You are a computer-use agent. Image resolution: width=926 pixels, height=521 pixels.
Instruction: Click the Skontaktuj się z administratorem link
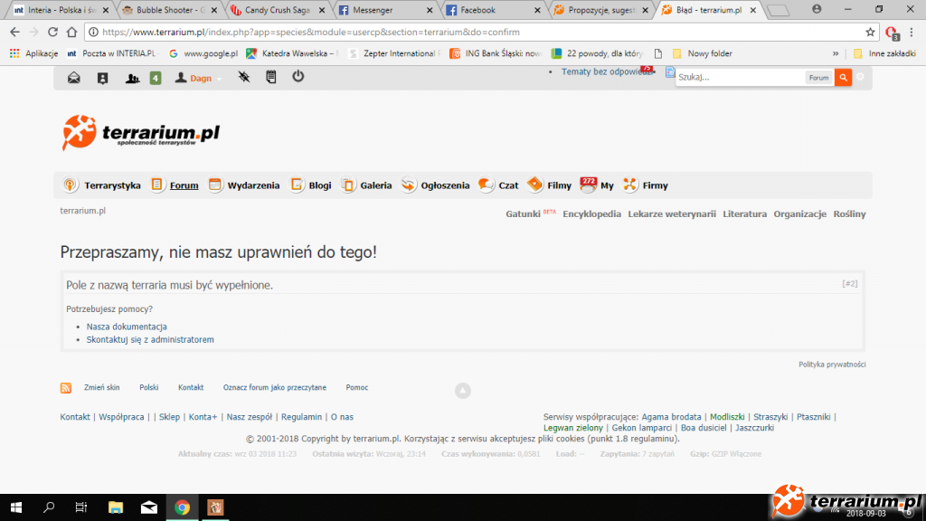click(x=150, y=340)
